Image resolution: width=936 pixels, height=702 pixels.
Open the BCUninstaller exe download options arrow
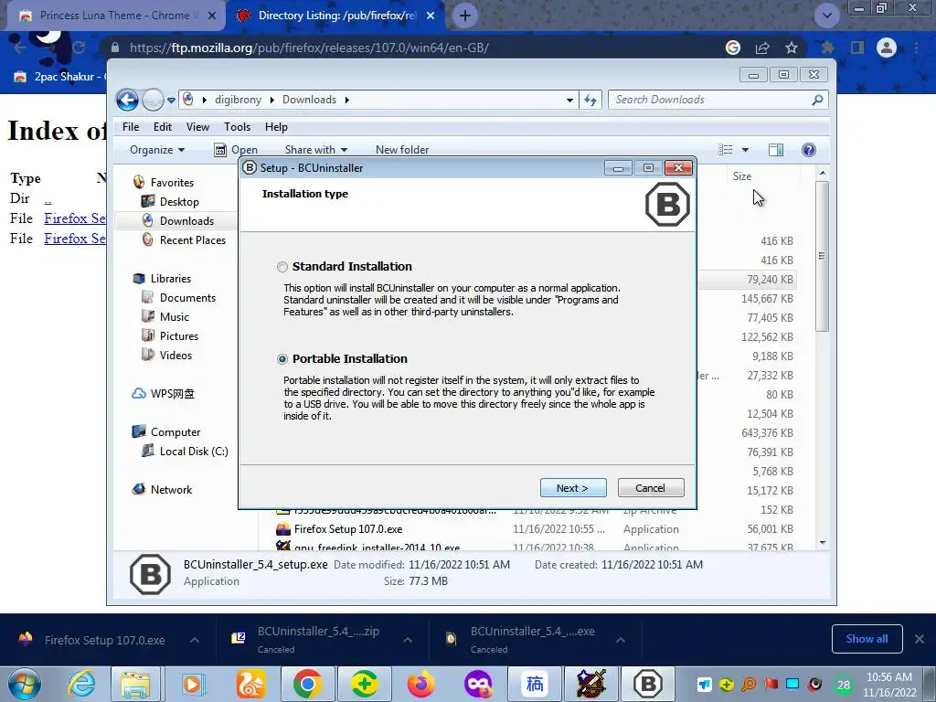[x=621, y=640]
